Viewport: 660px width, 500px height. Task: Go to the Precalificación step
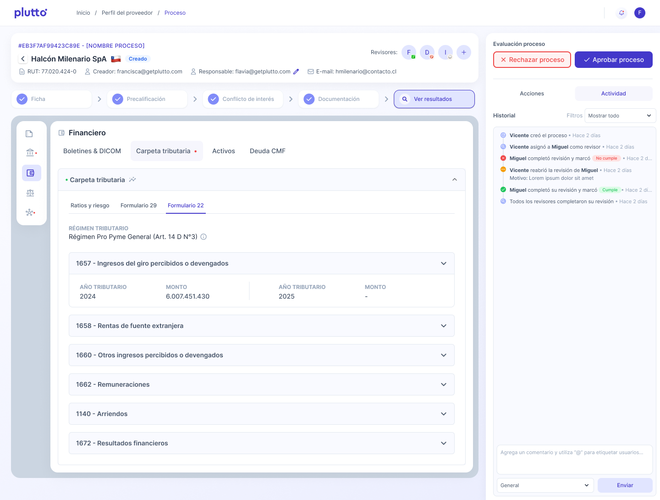coord(147,99)
